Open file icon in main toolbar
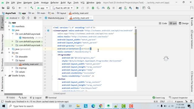The image size is (194, 109). [3, 8]
